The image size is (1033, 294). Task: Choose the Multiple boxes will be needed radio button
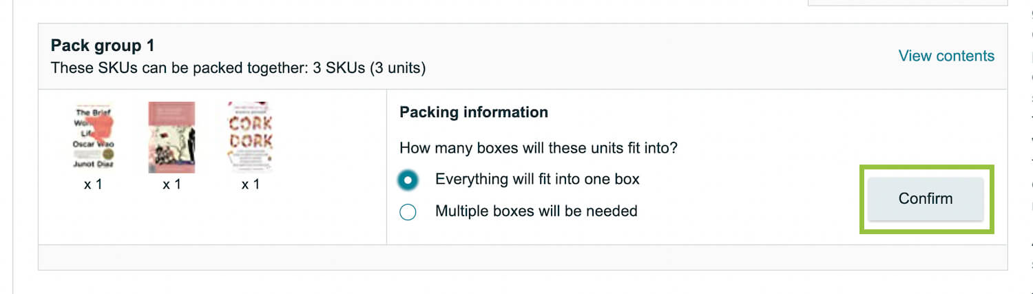408,211
